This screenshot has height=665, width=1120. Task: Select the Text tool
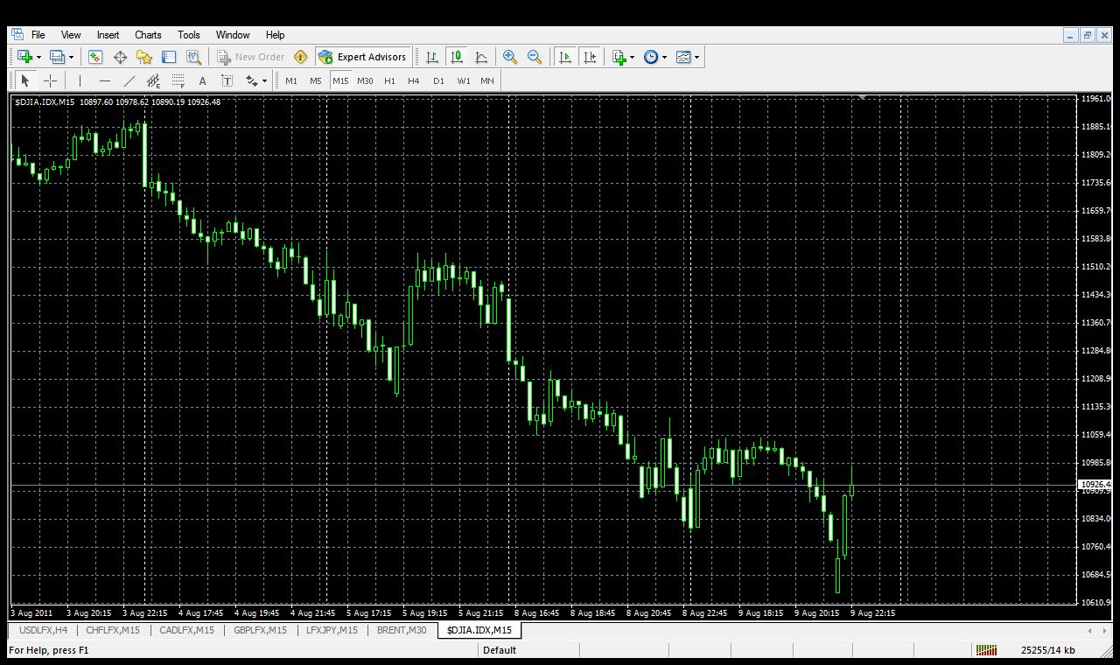(x=203, y=80)
